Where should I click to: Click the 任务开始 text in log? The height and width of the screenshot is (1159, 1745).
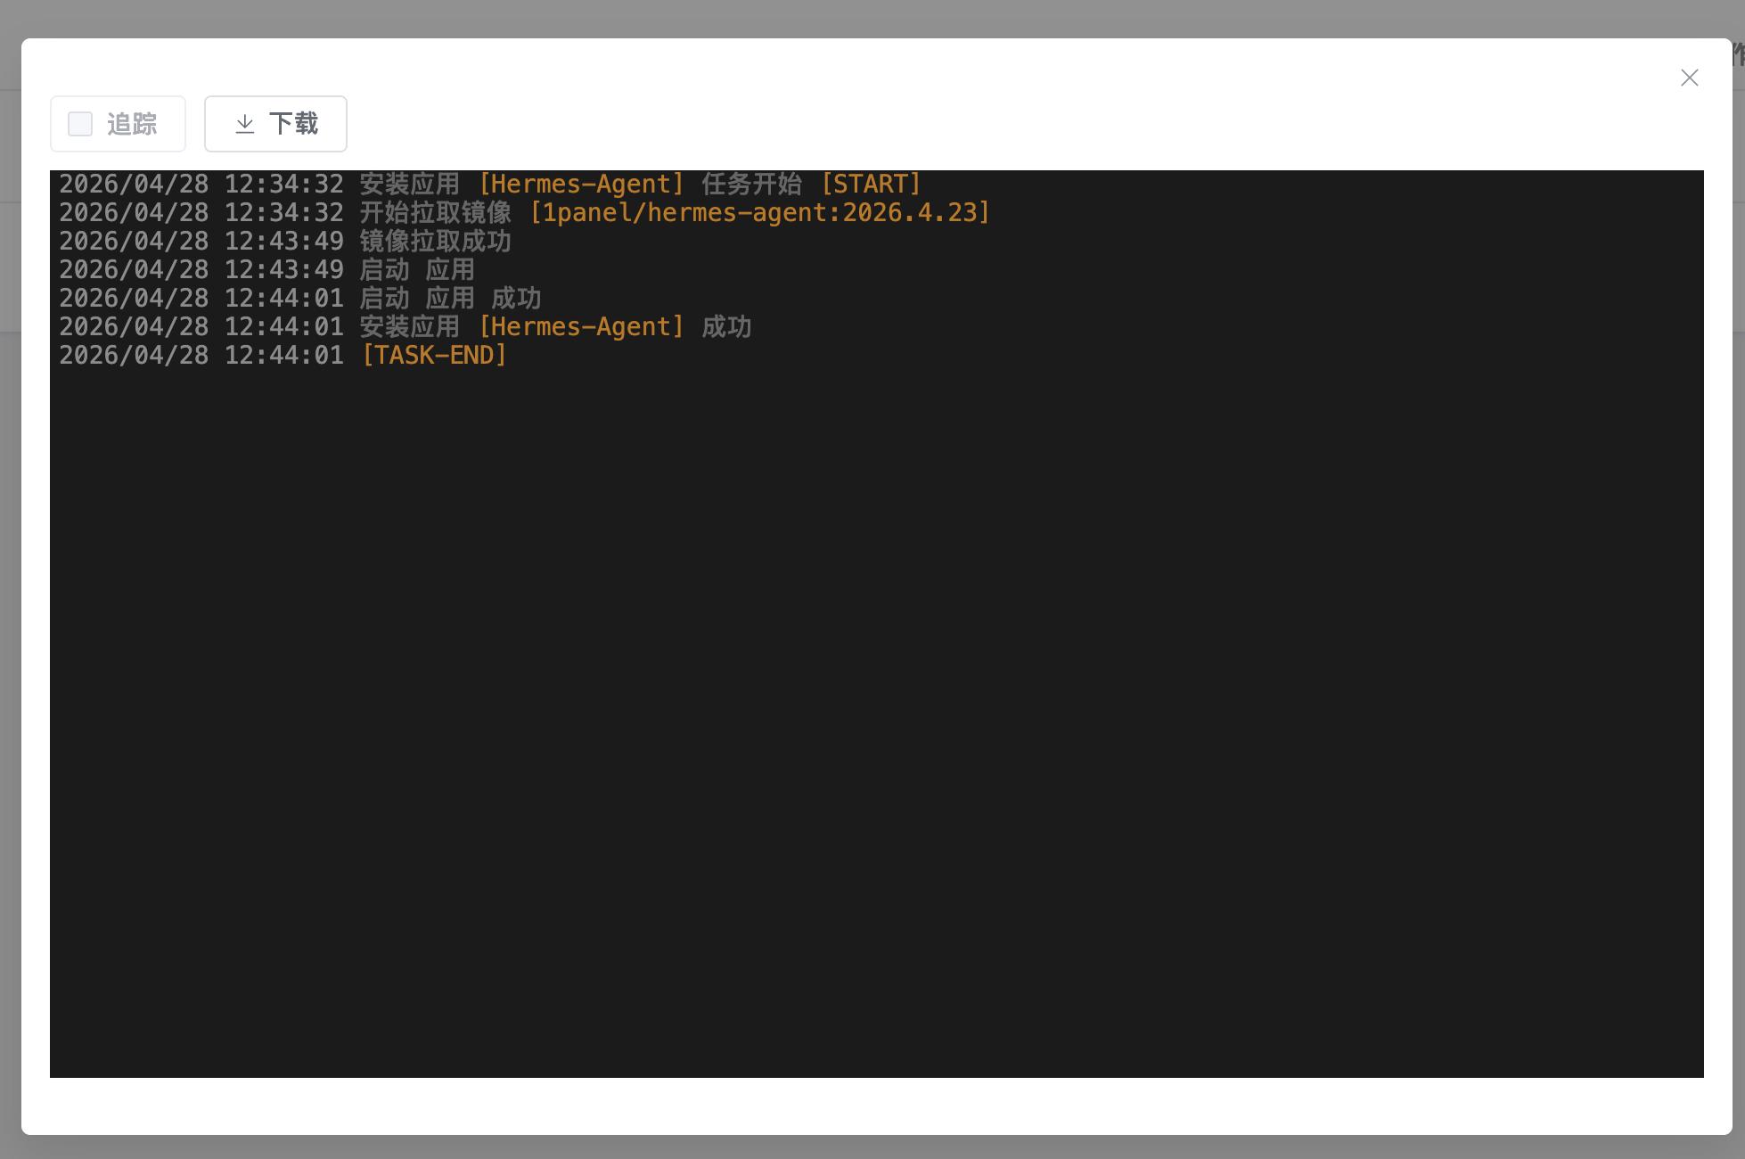coord(751,185)
